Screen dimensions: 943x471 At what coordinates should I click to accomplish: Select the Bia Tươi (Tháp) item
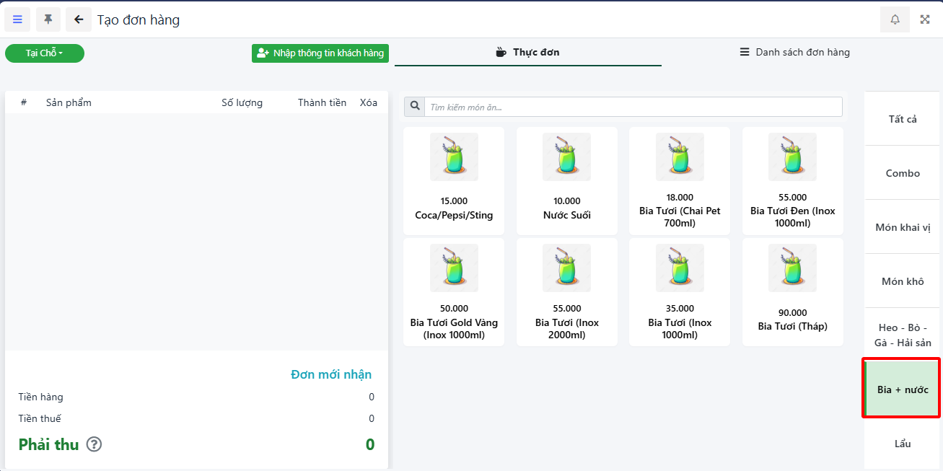coord(792,292)
